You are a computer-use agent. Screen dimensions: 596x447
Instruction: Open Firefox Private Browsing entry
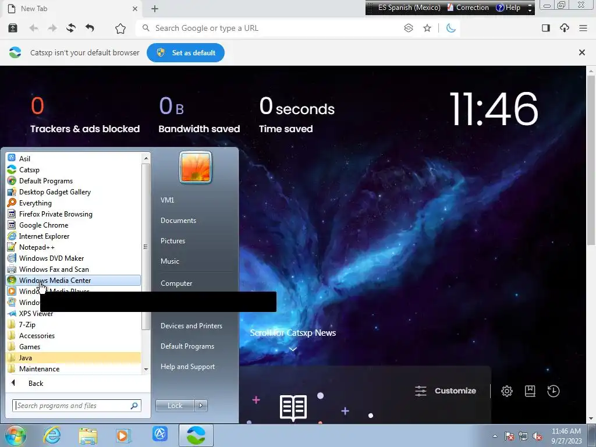click(x=73, y=214)
